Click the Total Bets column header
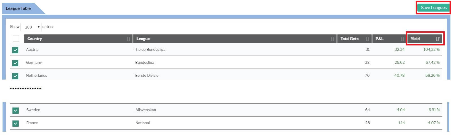This screenshot has width=451, height=136. (x=354, y=39)
